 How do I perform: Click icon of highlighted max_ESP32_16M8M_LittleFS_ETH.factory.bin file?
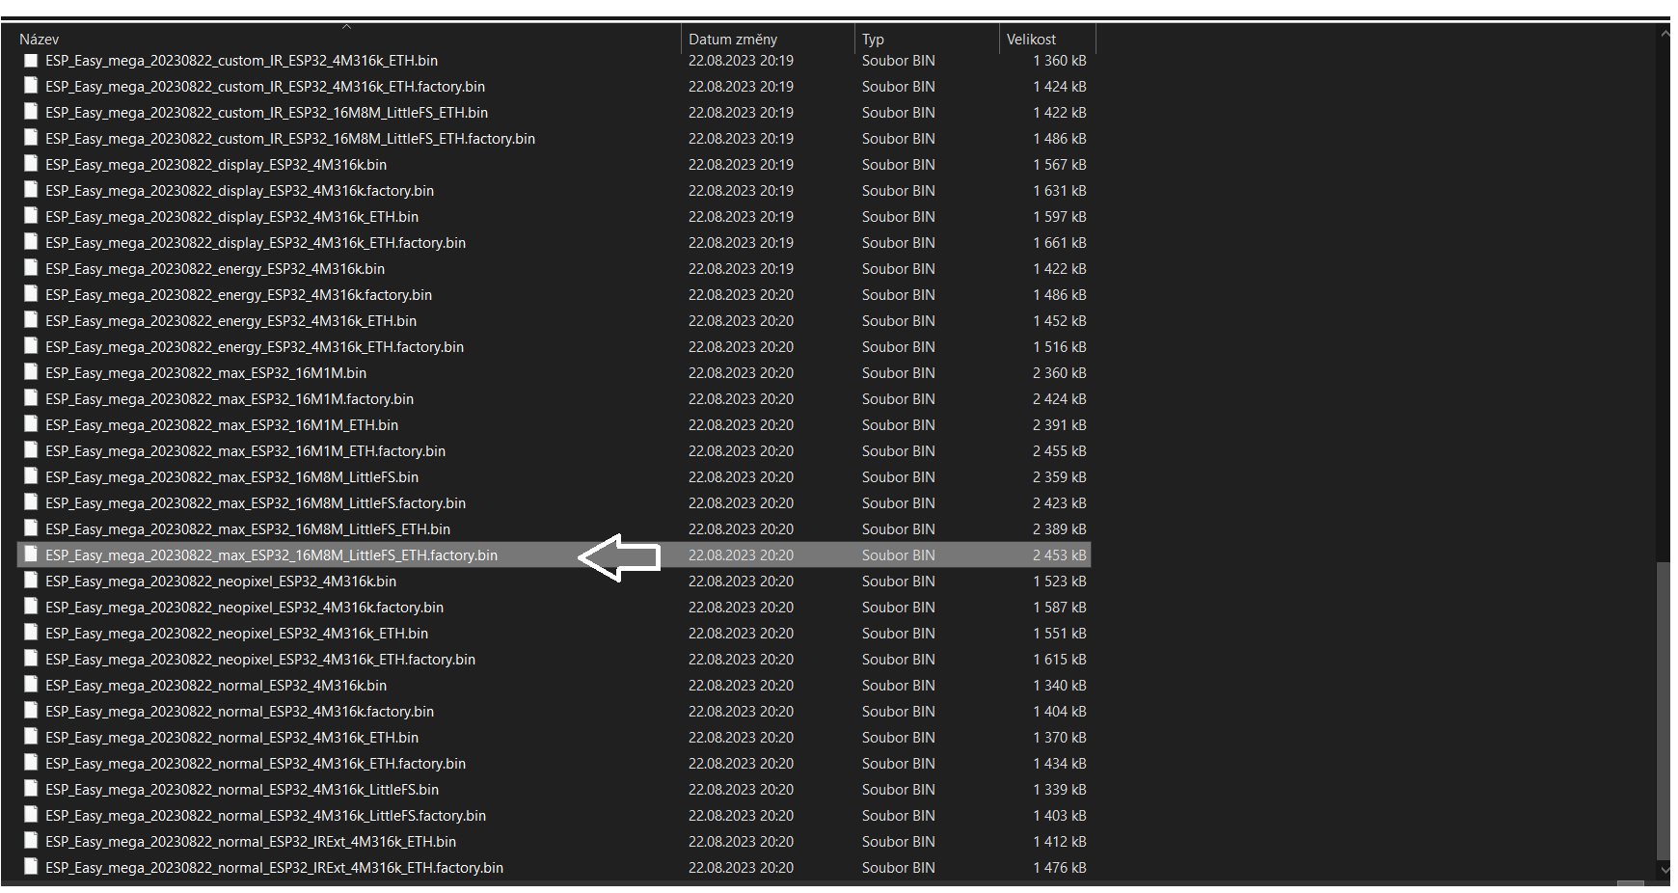coord(31,555)
